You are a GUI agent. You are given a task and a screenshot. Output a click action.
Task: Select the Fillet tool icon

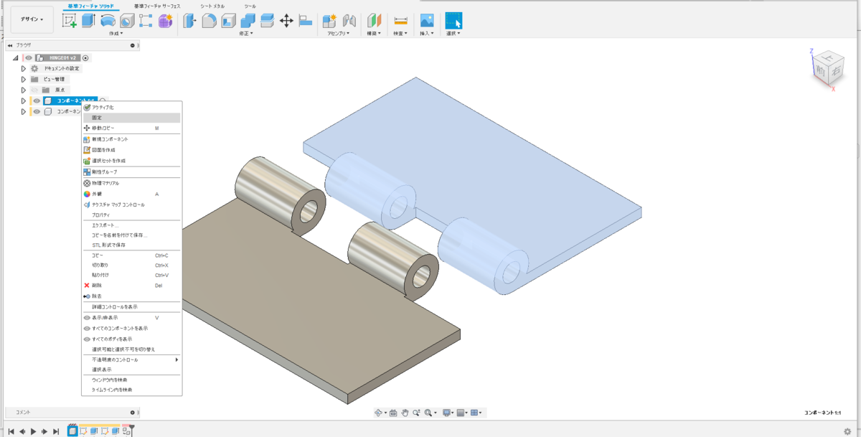[209, 21]
